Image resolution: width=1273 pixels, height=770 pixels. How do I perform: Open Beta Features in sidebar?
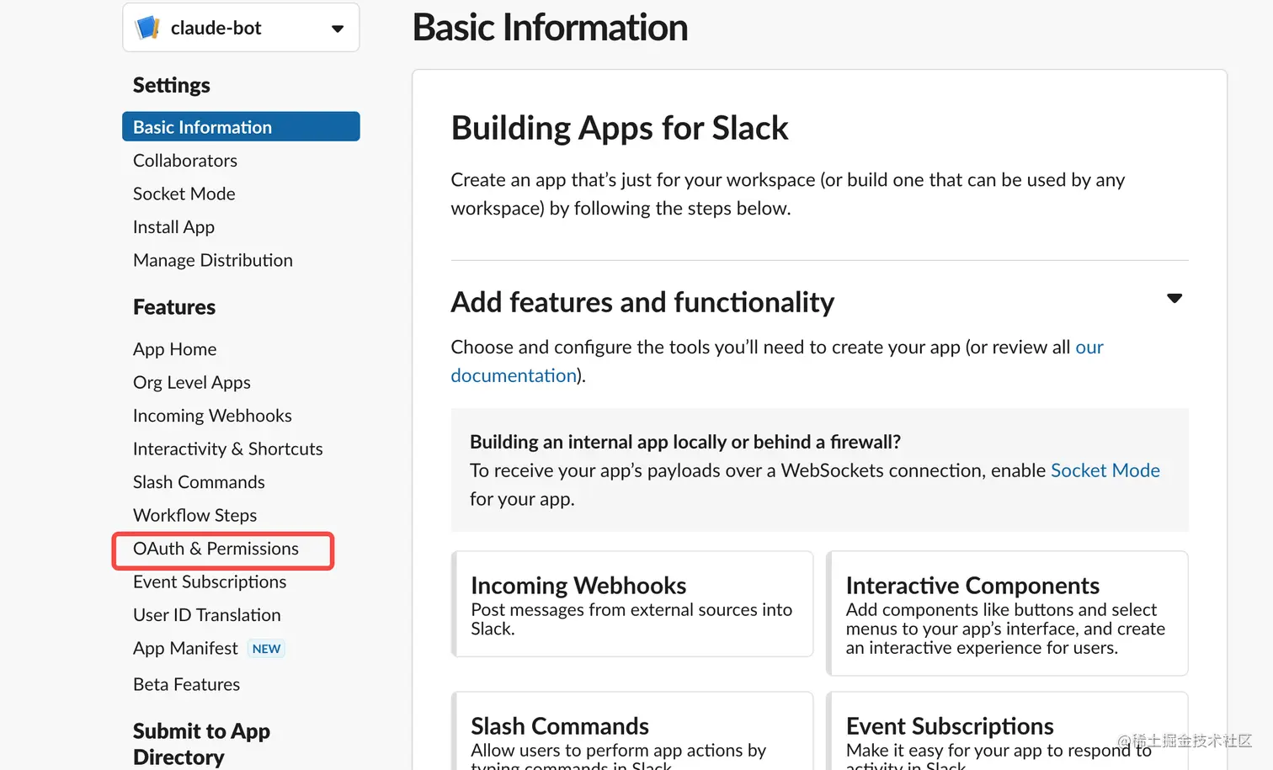[x=187, y=685]
